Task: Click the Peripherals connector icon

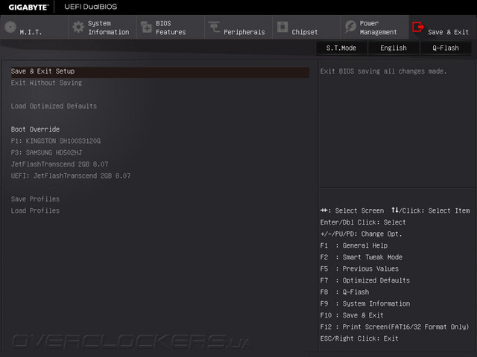Action: tap(214, 27)
